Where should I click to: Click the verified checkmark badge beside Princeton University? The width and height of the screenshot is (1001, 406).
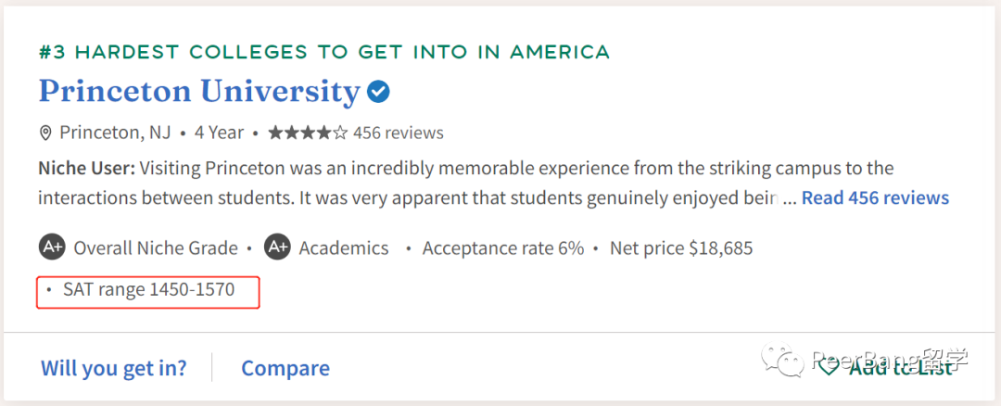coord(378,92)
